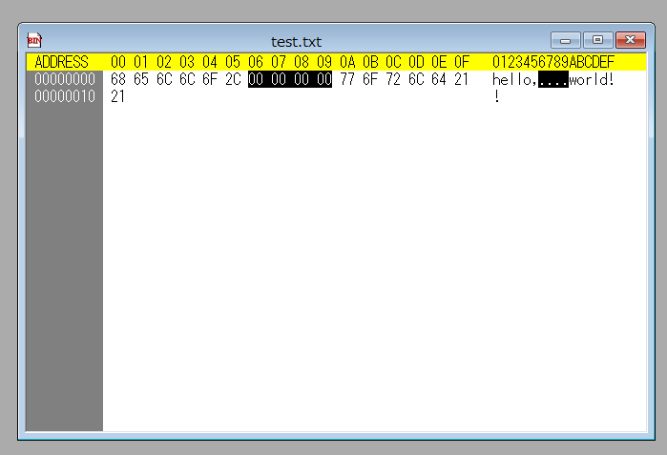Select byte 6C under column 03

[x=187, y=79]
